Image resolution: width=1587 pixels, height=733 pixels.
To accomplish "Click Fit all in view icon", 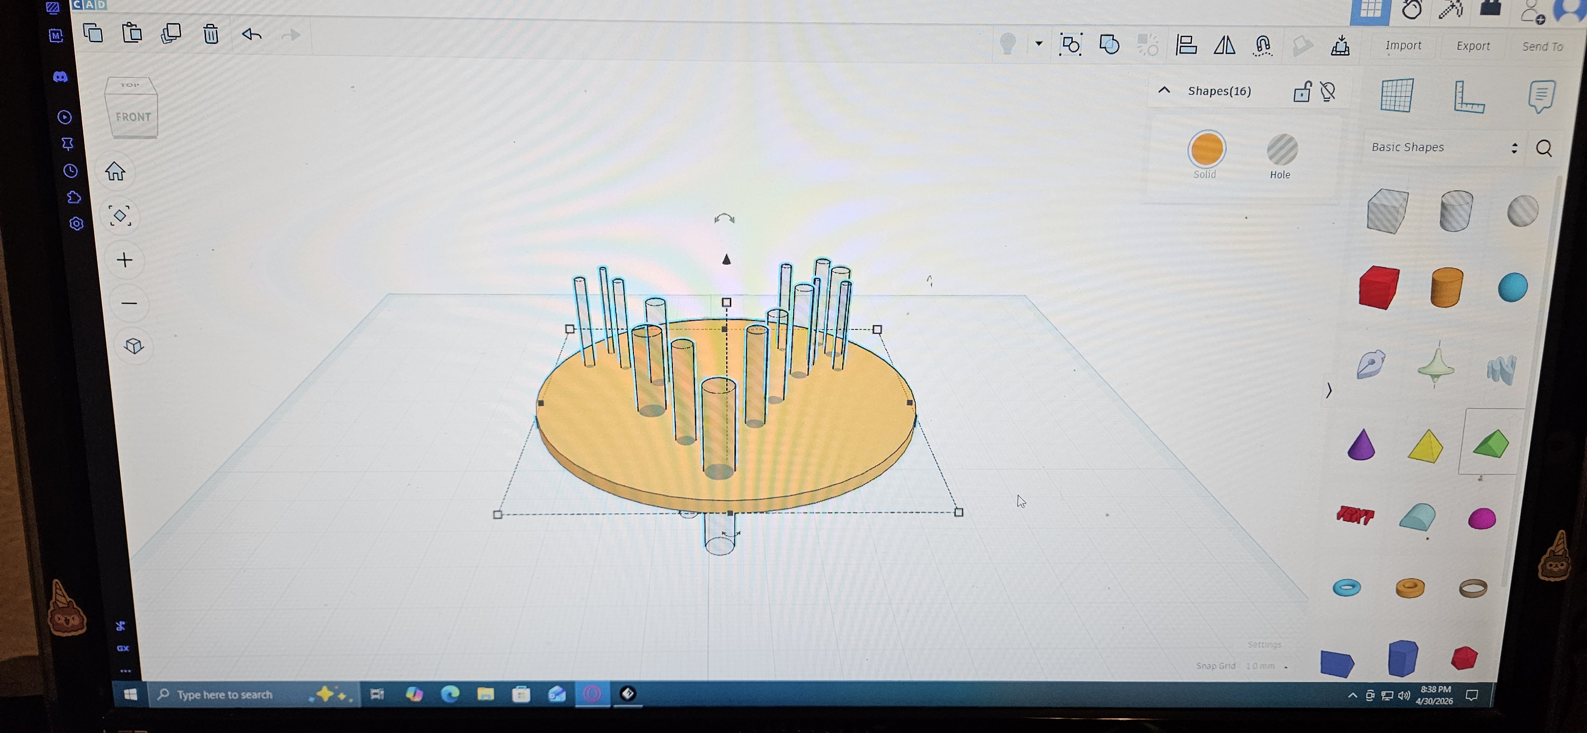I will pos(120,216).
